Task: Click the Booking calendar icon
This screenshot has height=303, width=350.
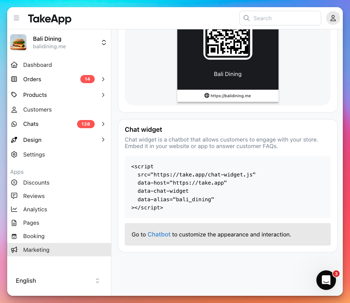Action: [14, 236]
